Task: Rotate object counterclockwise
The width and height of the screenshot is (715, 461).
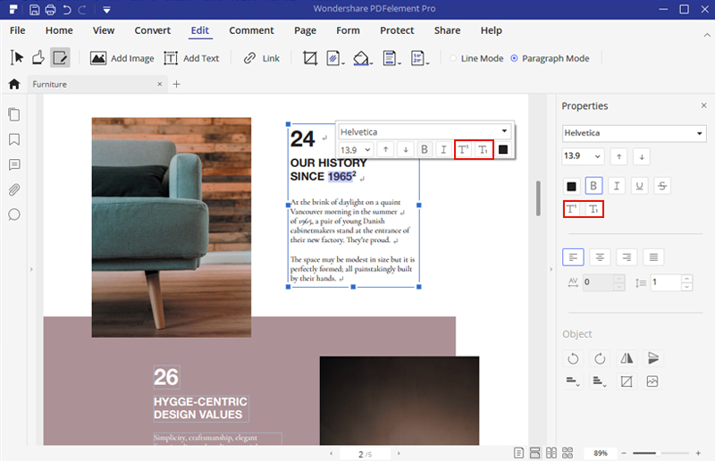Action: (573, 358)
